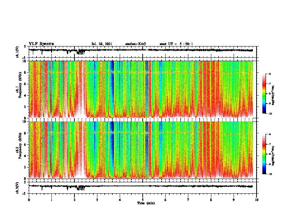Click the "Time (min)" axis label

pos(146,203)
